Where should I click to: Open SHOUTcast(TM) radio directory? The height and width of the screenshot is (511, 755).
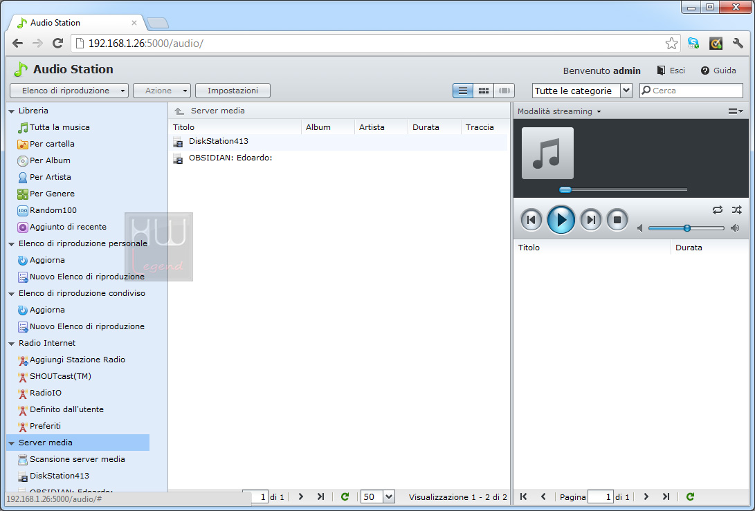54,376
